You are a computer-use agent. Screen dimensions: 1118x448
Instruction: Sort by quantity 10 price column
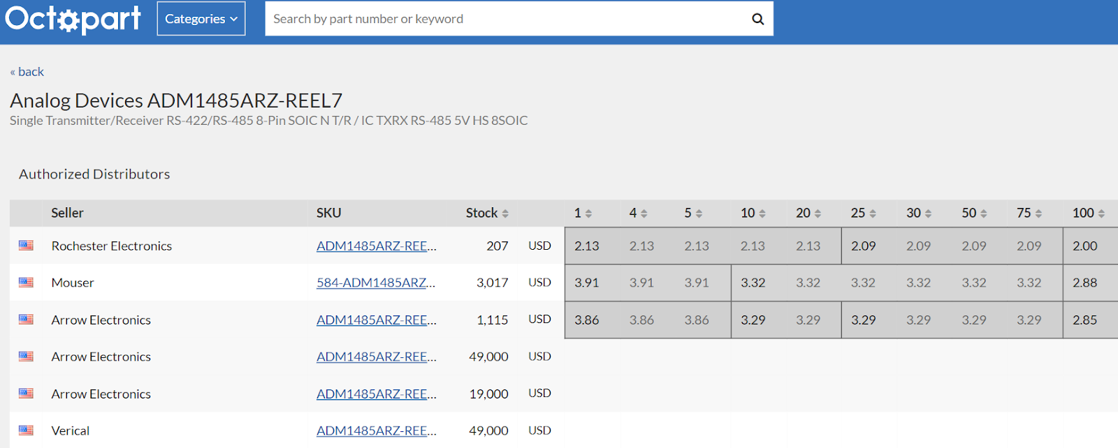(x=753, y=213)
